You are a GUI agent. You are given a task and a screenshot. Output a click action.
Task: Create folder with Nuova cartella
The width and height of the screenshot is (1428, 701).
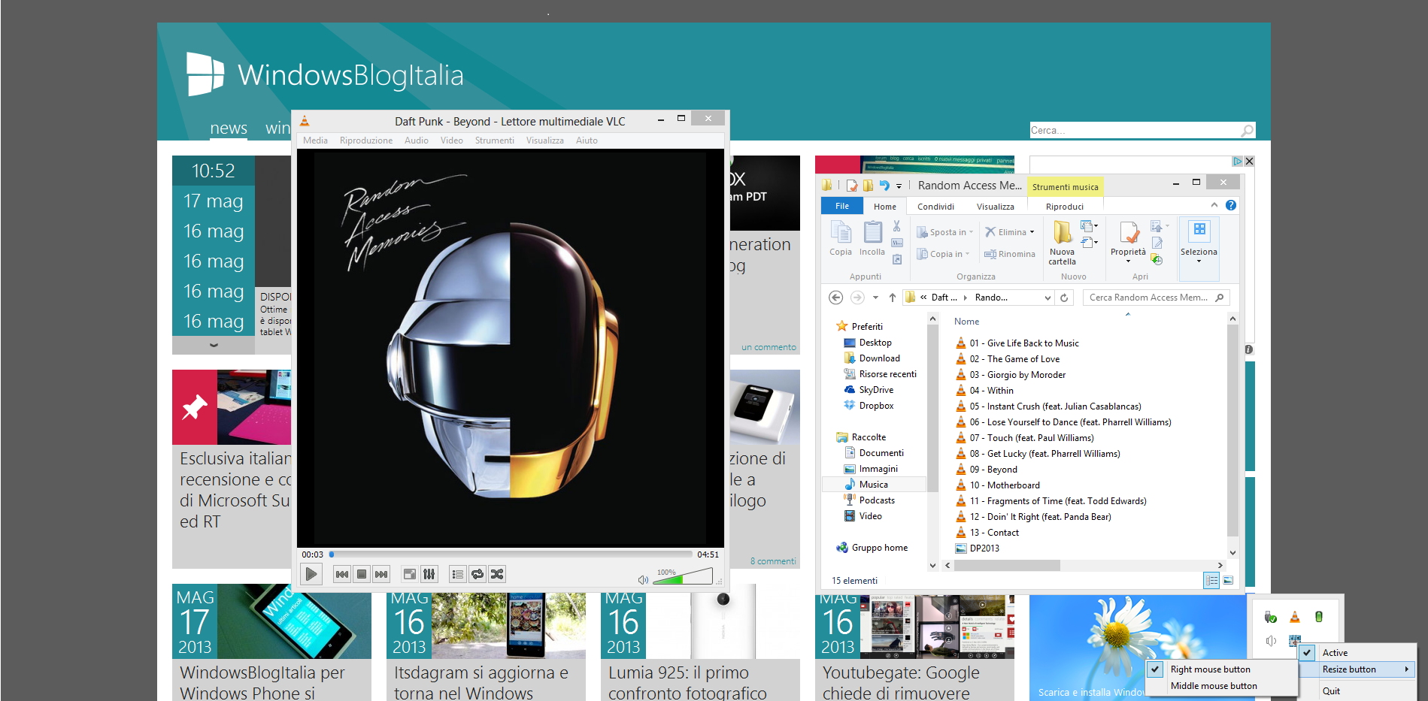coord(1063,243)
